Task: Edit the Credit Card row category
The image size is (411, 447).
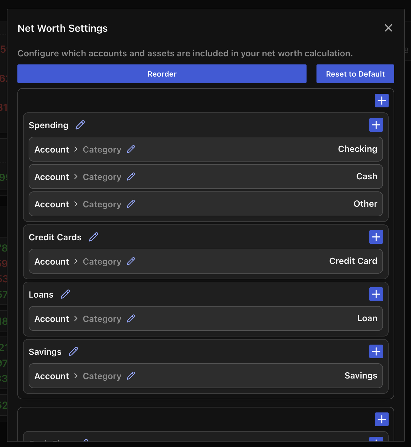Action: [x=131, y=261]
